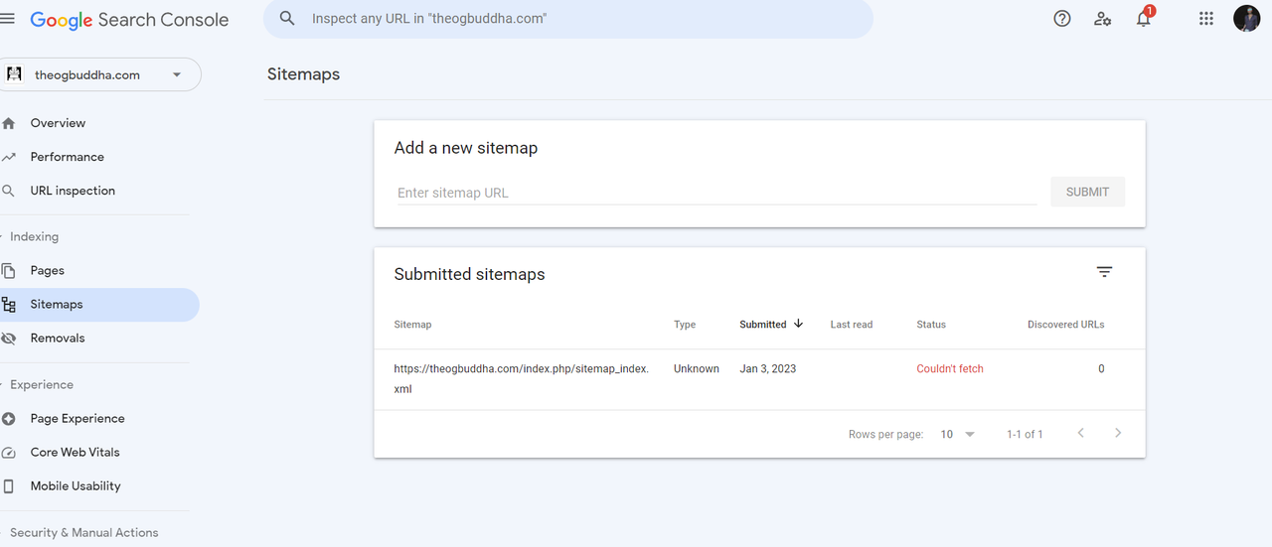Select Sitemaps in the sidebar
Viewport: 1272px width, 547px height.
pyautogui.click(x=99, y=305)
